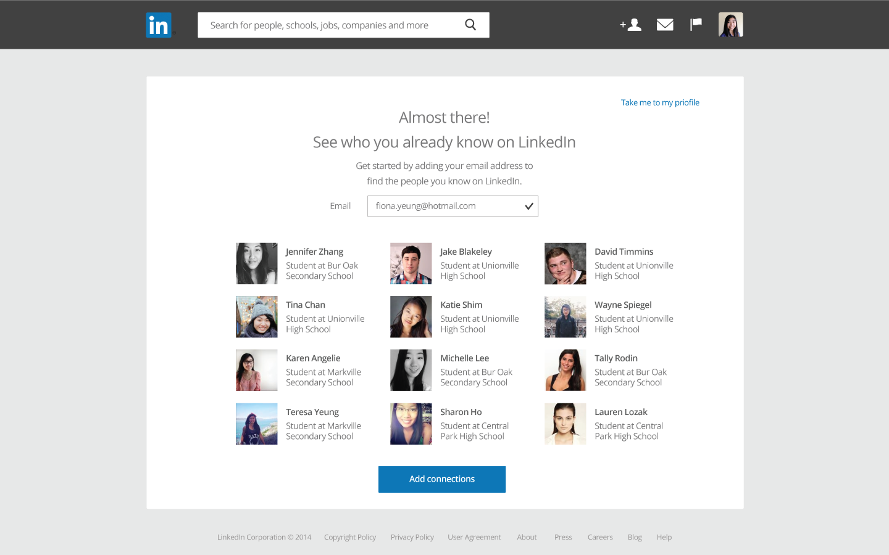Click the checkmark in the email field
889x555 pixels.
[x=529, y=207]
